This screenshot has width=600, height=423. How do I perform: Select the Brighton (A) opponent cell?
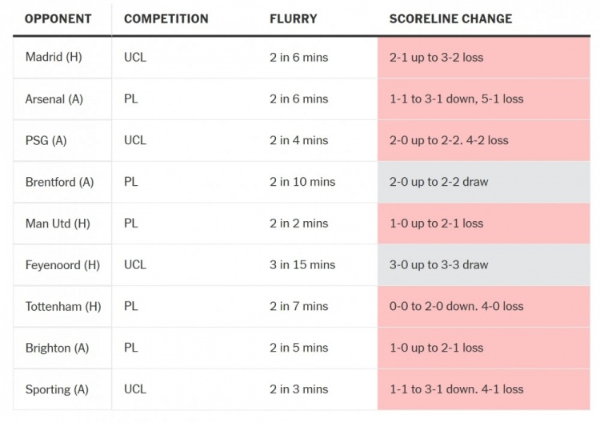coord(57,348)
